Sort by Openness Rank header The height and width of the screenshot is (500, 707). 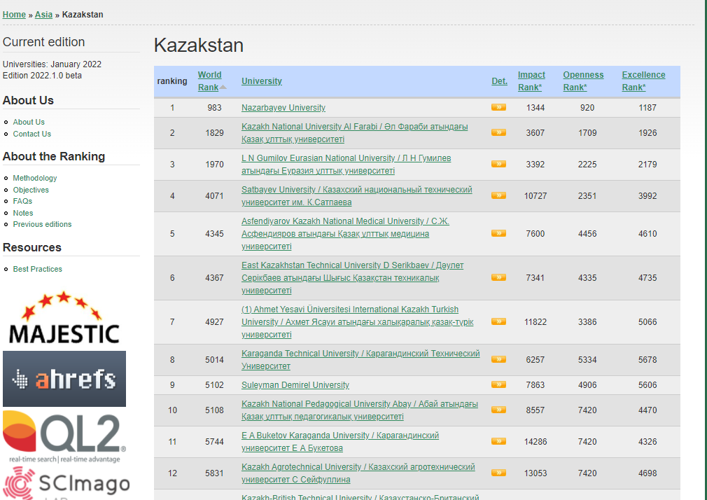point(583,81)
